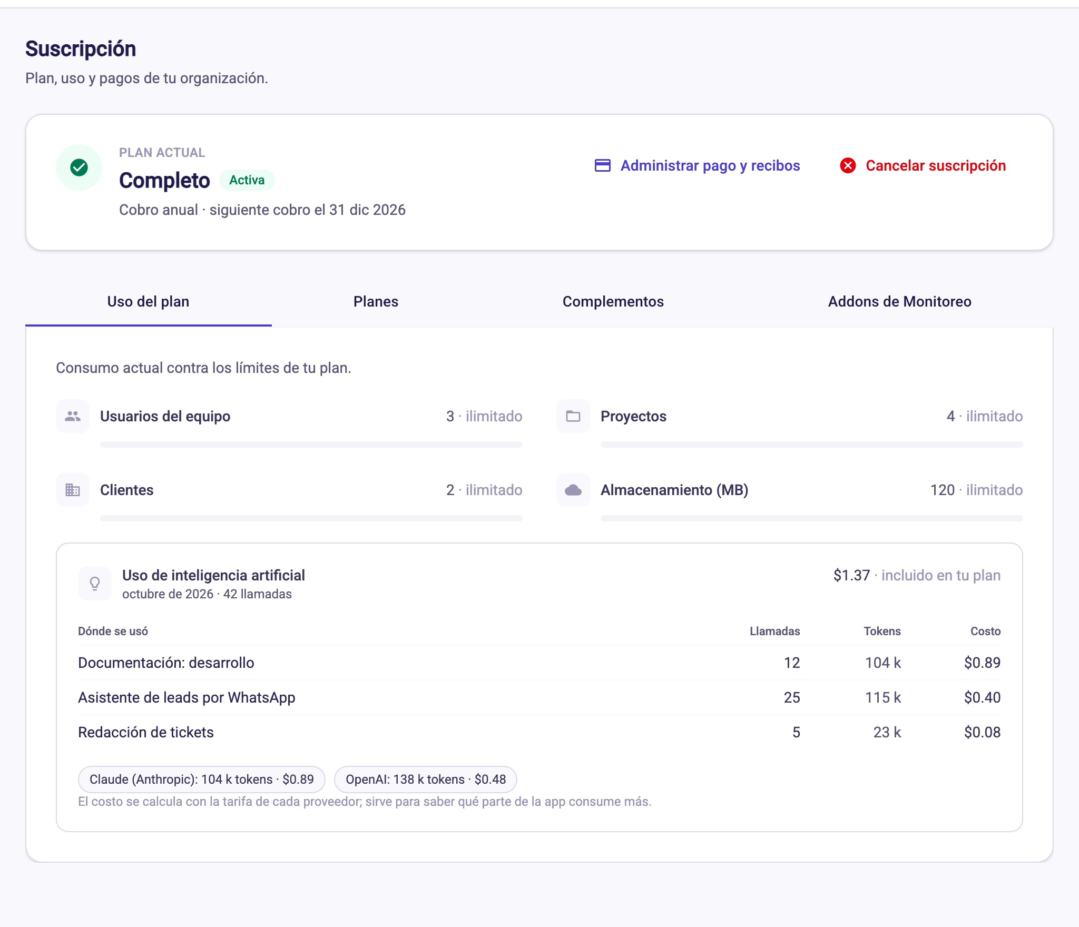Switch to the Planes tab

376,301
